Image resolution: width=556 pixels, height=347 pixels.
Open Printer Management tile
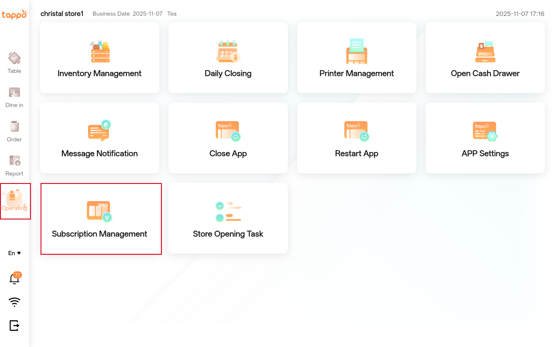356,58
